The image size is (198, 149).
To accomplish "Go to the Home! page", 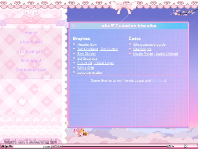I will coord(31,33).
